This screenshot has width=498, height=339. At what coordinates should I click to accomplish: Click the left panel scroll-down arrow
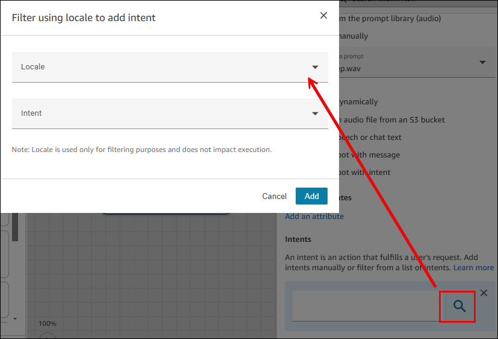pyautogui.click(x=15, y=318)
